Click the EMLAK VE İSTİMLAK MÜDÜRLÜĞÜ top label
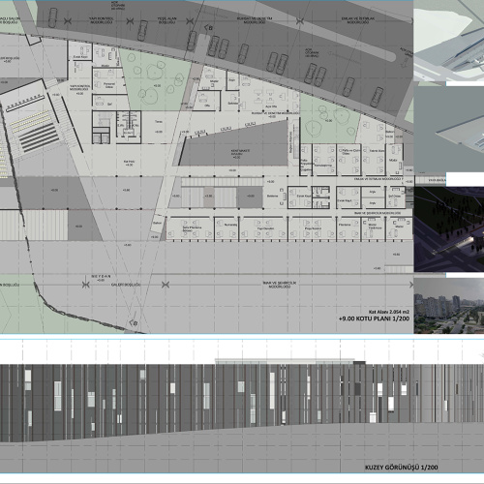This screenshot has height=484, width=484. point(355,20)
